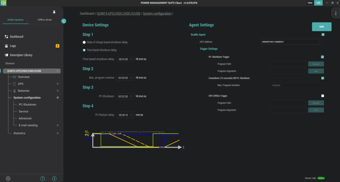340x182 pixels.
Task: Switch to the Offline Mode tab
Action: click(x=45, y=20)
